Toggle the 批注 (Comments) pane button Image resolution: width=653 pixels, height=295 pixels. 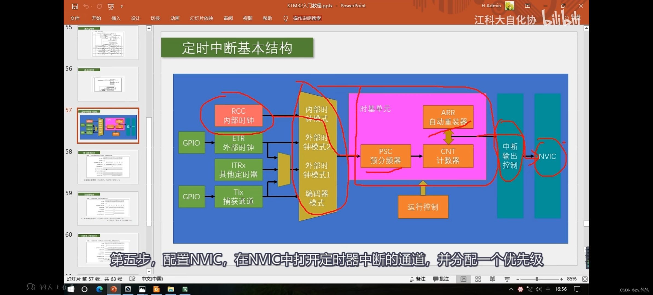tap(441, 279)
